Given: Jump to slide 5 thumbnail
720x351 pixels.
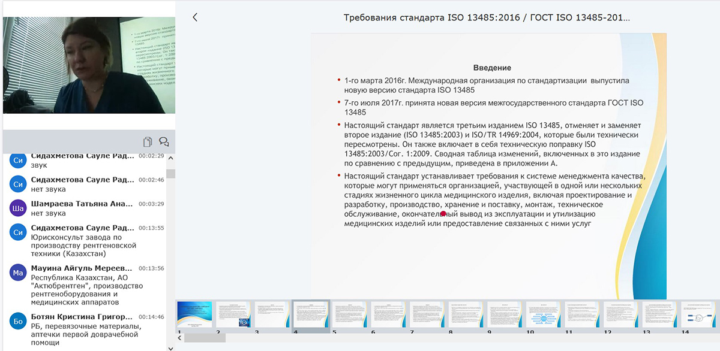Looking at the screenshot, I should (x=349, y=314).
